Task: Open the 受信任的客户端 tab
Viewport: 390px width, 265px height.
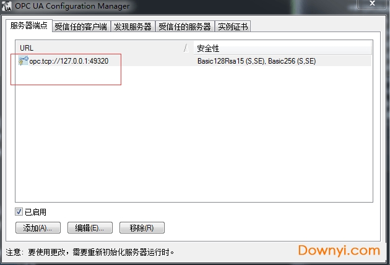Action: [x=81, y=27]
